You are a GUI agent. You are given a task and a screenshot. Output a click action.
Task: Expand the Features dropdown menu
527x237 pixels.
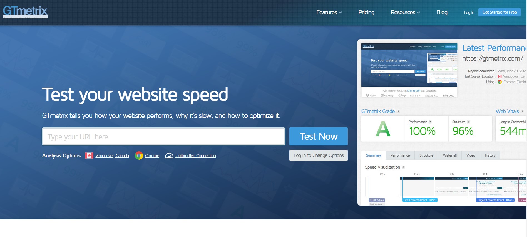(329, 12)
